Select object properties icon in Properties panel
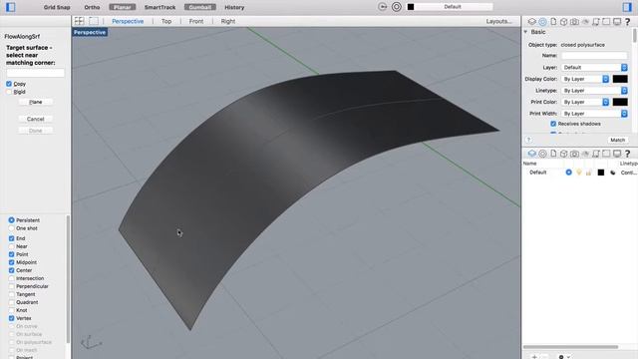Image resolution: width=638 pixels, height=359 pixels. [x=542, y=22]
